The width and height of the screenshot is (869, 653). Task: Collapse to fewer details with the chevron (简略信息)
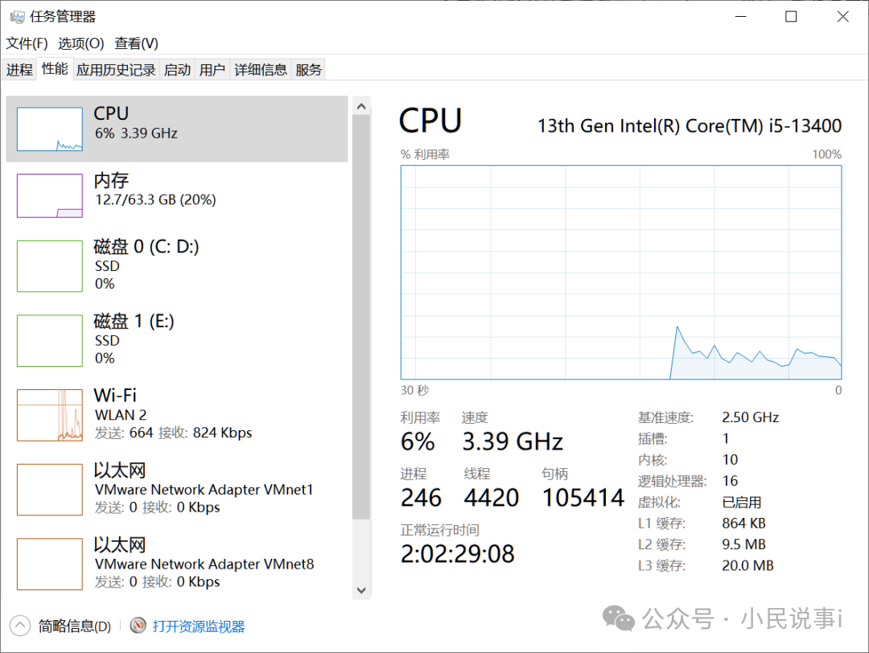click(20, 626)
